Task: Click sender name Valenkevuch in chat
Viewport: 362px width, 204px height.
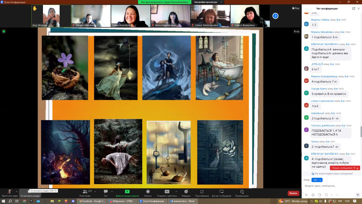Action: [x=318, y=113]
